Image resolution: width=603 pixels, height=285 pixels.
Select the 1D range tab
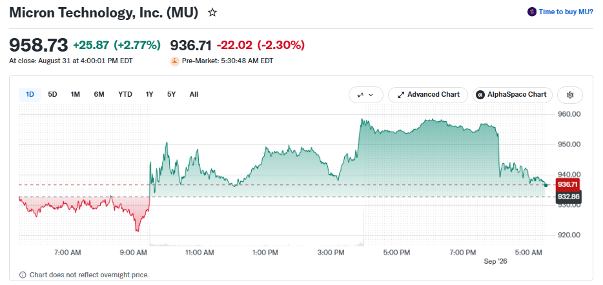[x=30, y=95]
